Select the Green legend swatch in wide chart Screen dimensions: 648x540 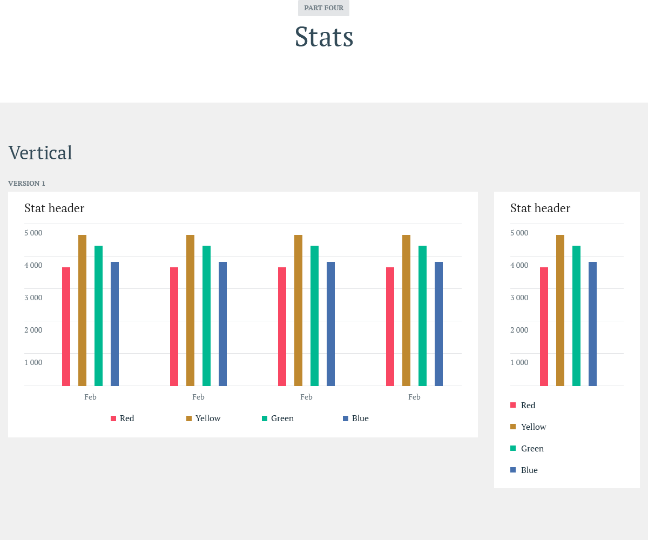pyautogui.click(x=265, y=418)
